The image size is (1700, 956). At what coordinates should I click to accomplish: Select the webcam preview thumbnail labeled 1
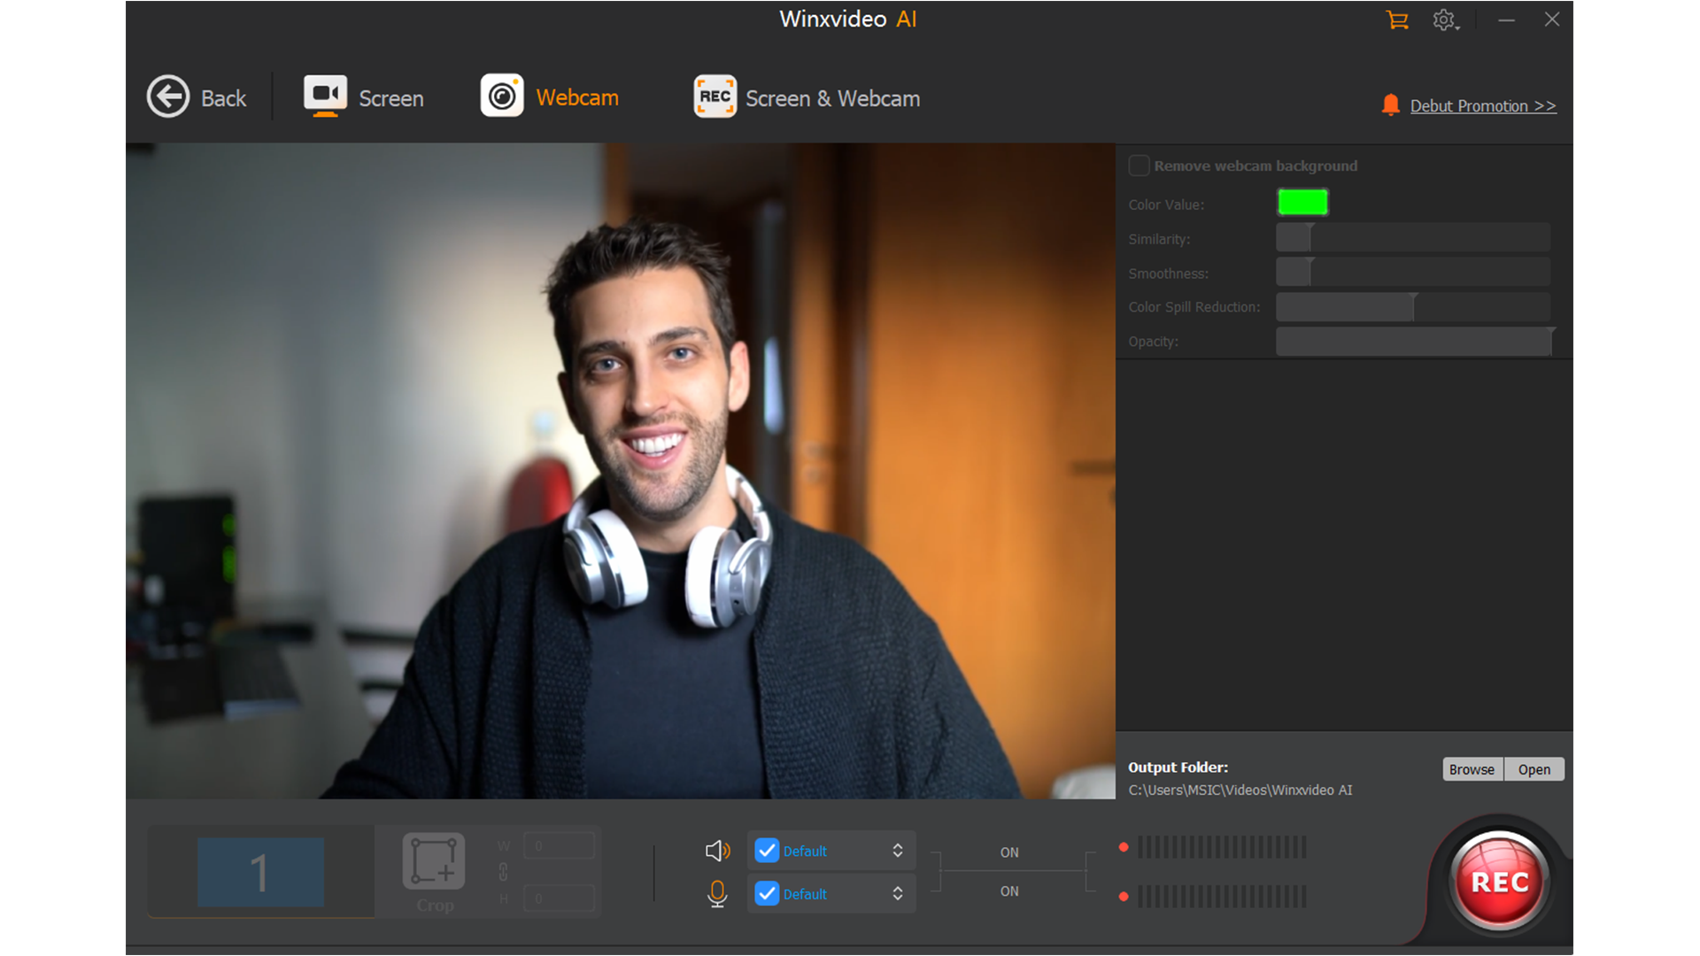click(x=259, y=871)
